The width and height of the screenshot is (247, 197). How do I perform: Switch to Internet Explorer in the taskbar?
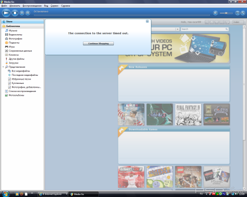tap(52, 194)
